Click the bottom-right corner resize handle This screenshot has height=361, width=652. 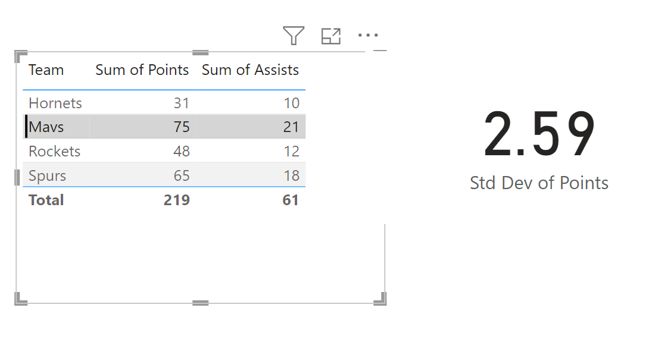click(380, 299)
